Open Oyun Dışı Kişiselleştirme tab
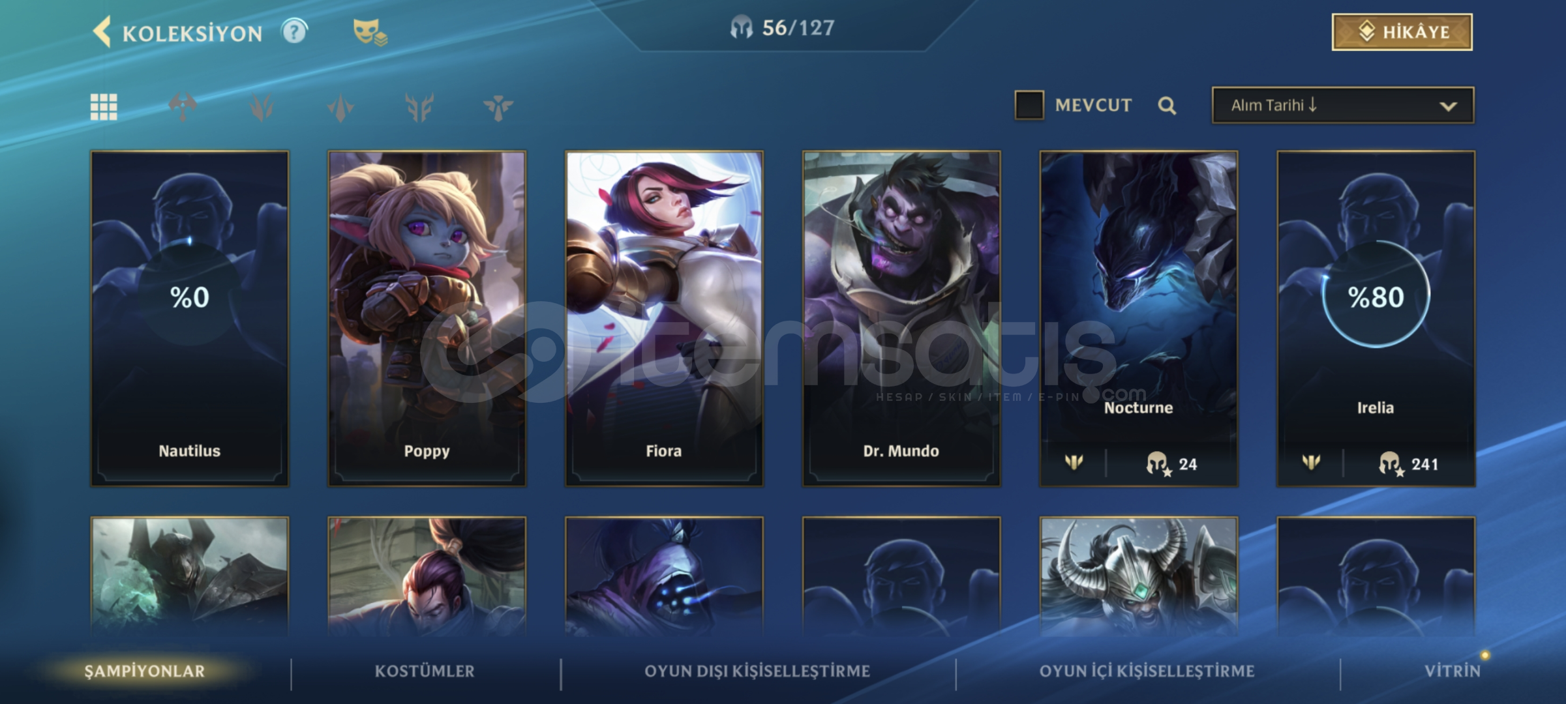This screenshot has height=704, width=1566. (757, 671)
